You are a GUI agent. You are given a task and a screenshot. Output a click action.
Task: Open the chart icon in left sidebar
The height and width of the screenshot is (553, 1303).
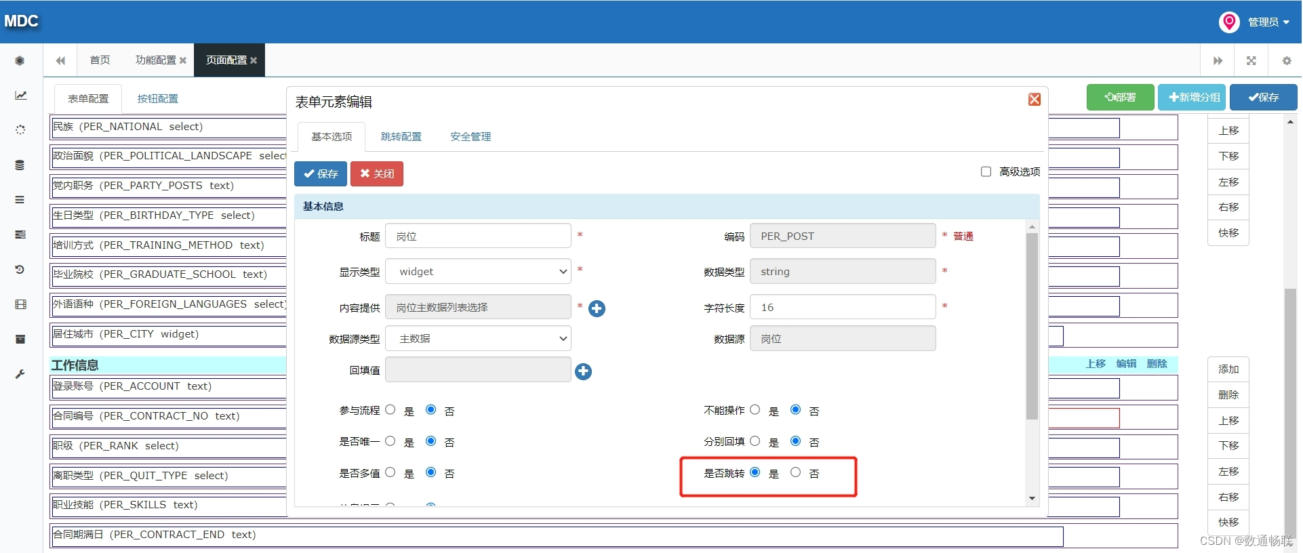tap(20, 96)
